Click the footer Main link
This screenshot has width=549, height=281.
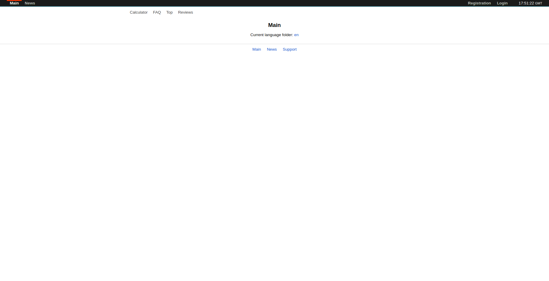coord(256,49)
